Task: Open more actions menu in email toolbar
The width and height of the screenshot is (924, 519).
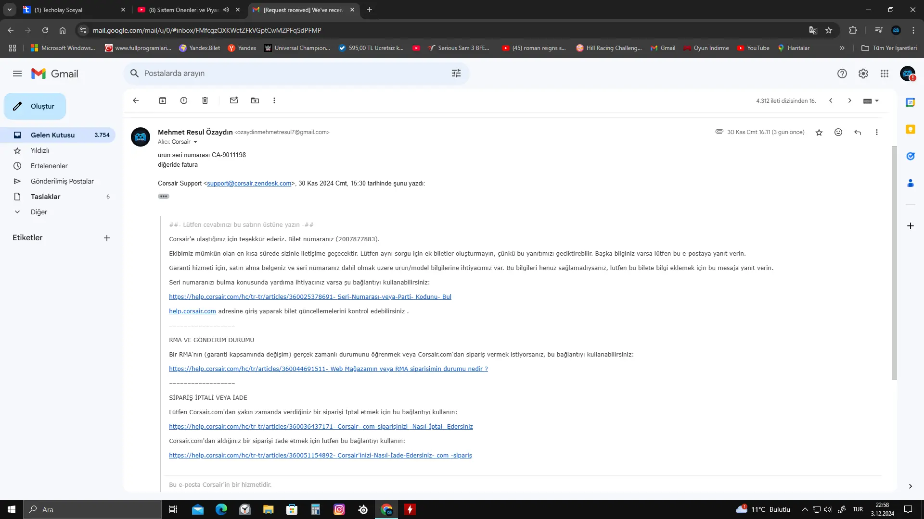Action: [x=274, y=100]
